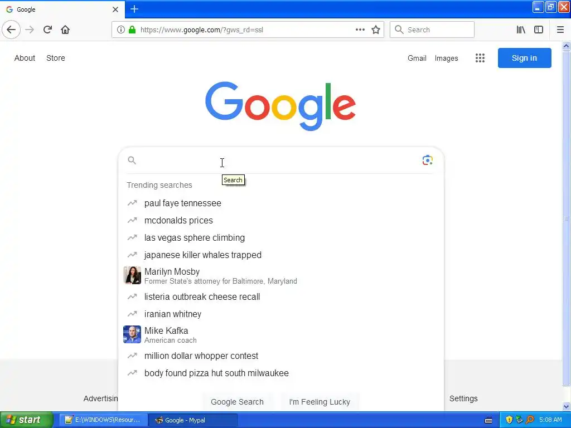This screenshot has width=571, height=428.
Task: Select Google - Mypal taskbar button
Action: click(x=193, y=420)
